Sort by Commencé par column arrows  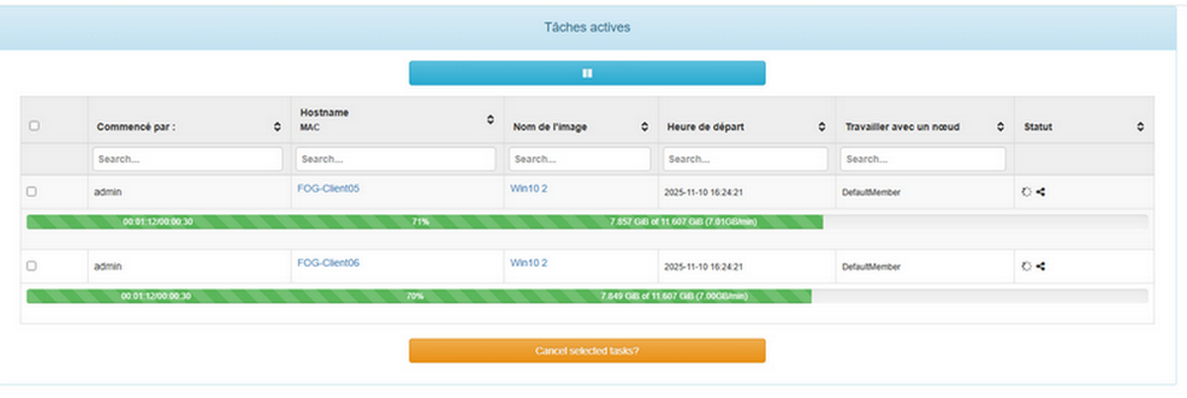[276, 127]
